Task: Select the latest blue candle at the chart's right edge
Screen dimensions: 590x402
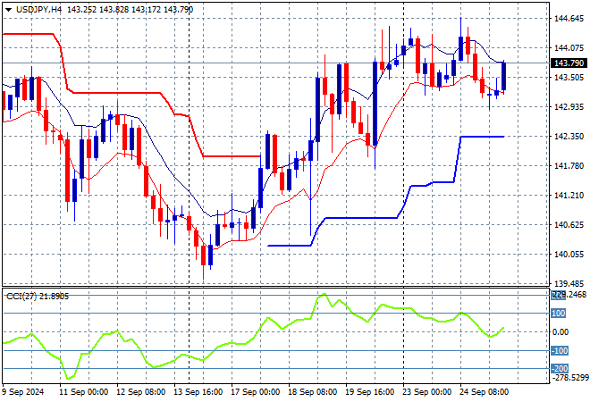Action: click(x=504, y=77)
